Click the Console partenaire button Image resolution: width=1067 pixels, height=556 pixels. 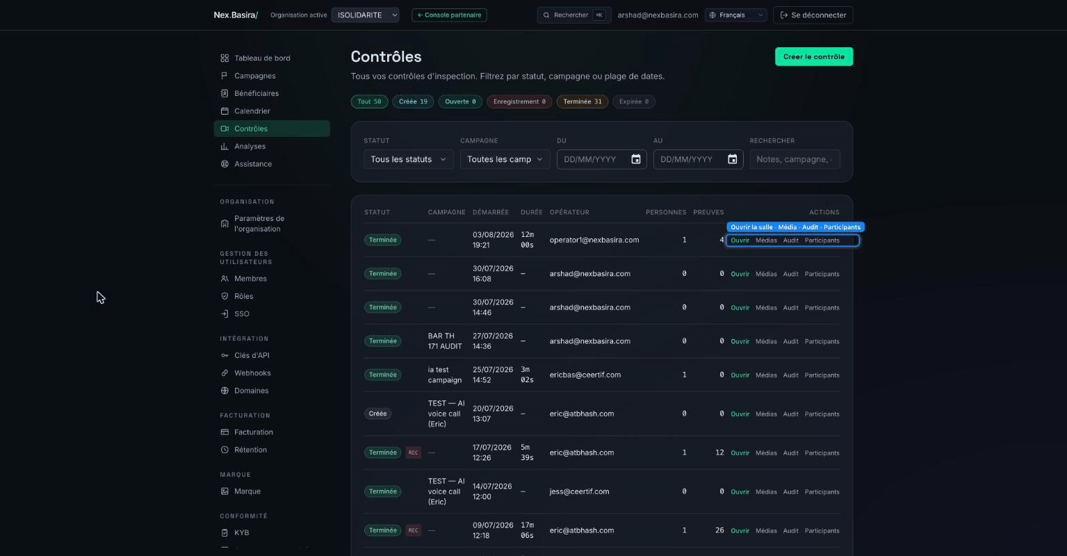(449, 15)
